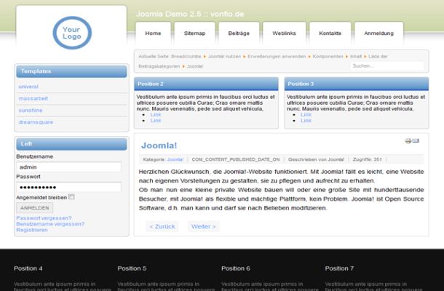Click the second Link in Position 3
The height and width of the screenshot is (291, 444).
click(306, 121)
